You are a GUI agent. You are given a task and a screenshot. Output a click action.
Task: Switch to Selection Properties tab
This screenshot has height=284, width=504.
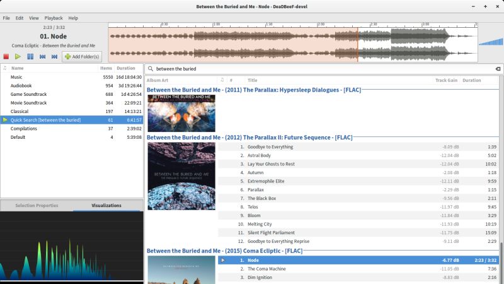point(37,206)
